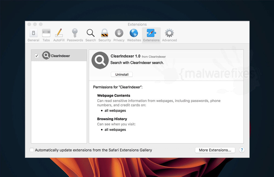Open the Tabs preferences pane

coord(46,36)
